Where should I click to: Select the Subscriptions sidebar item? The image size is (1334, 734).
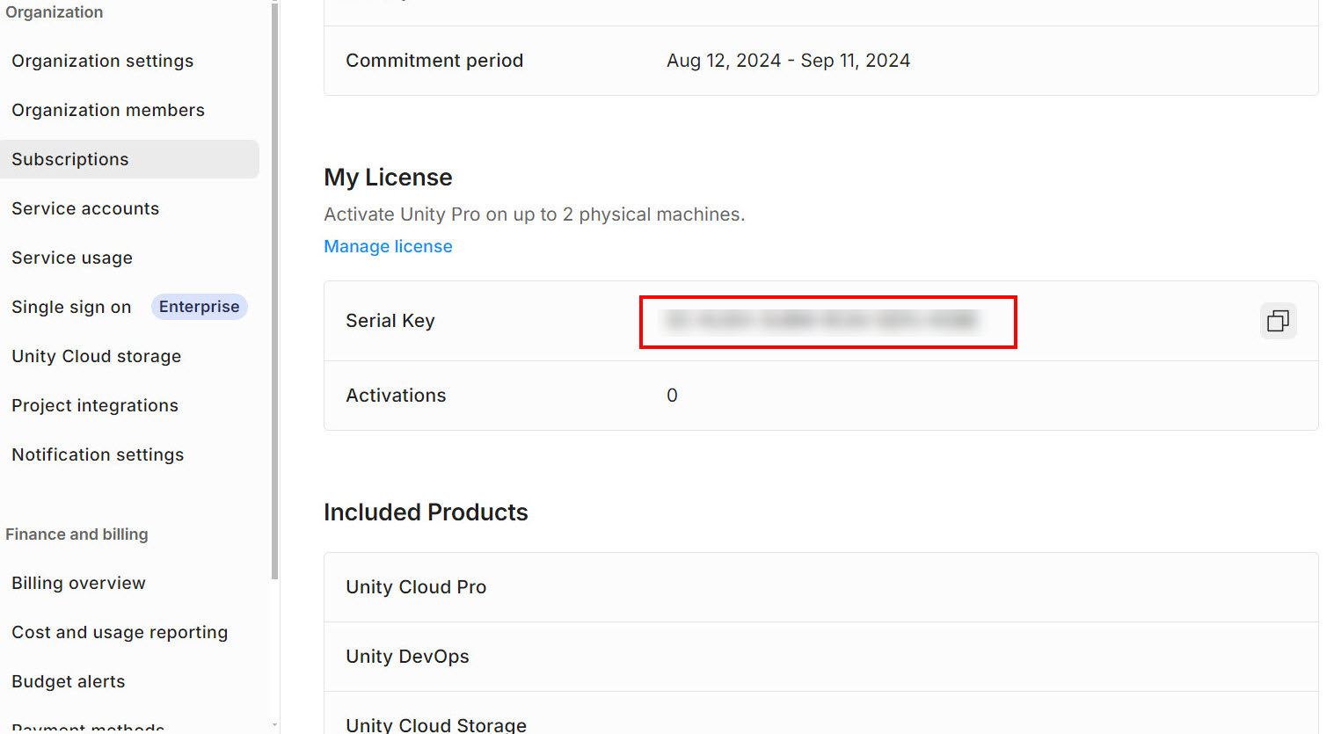click(x=129, y=159)
